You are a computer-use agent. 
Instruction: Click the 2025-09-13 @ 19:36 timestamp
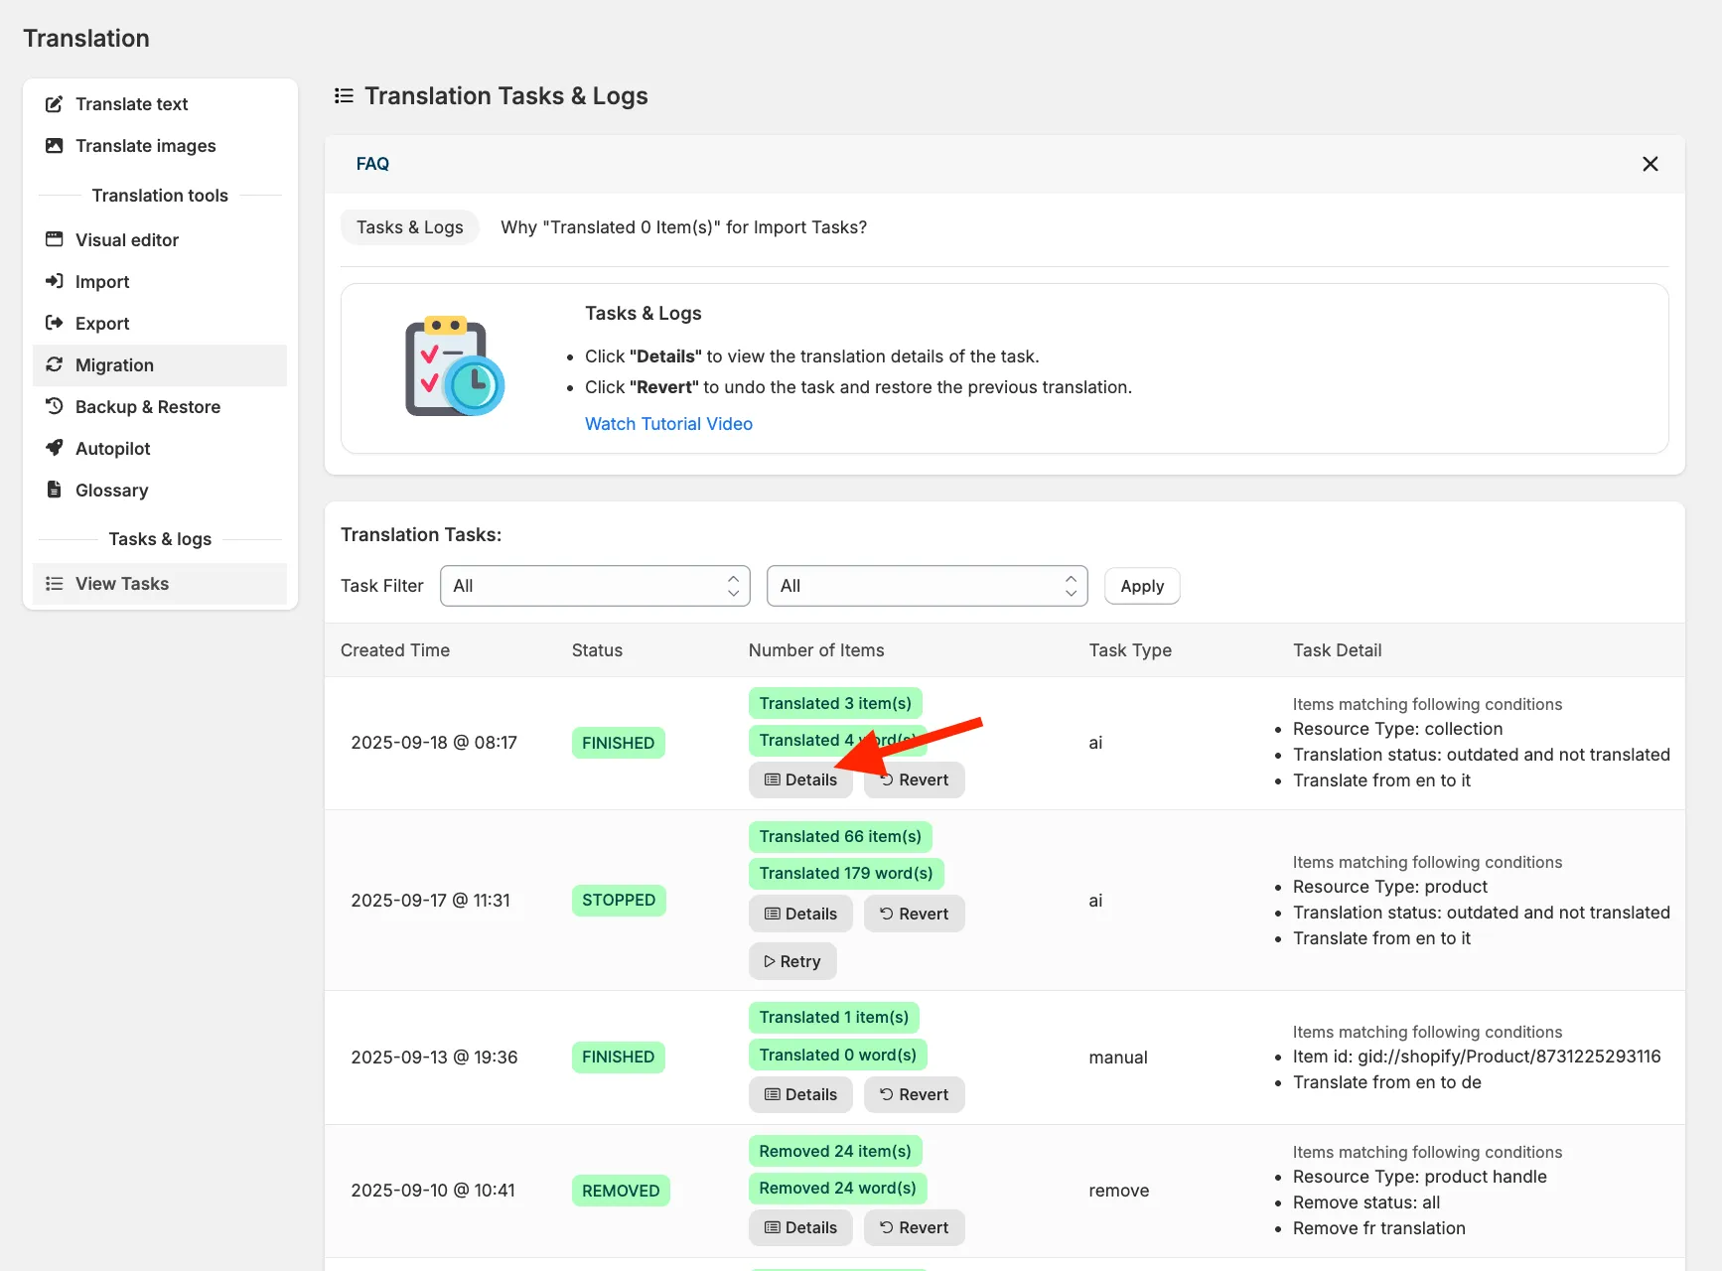(x=434, y=1058)
